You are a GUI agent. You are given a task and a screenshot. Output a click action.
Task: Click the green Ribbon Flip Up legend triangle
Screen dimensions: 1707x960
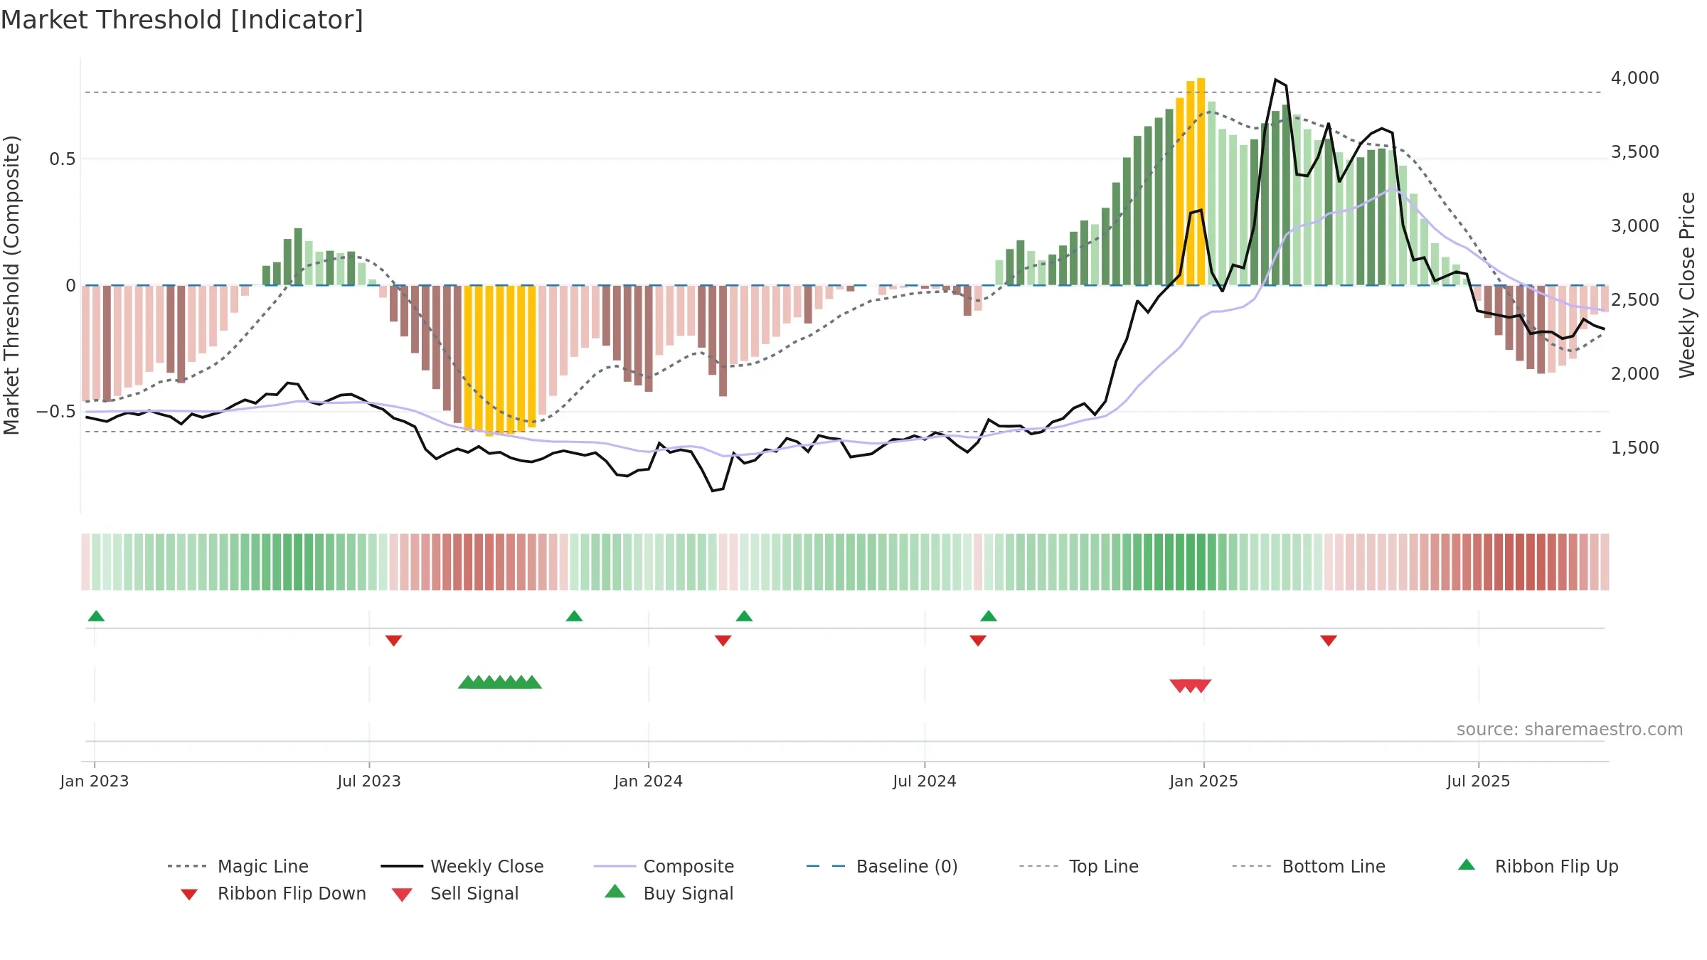1467,865
